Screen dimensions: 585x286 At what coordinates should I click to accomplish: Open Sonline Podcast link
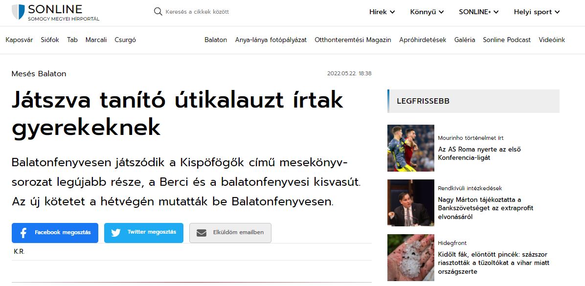(506, 40)
